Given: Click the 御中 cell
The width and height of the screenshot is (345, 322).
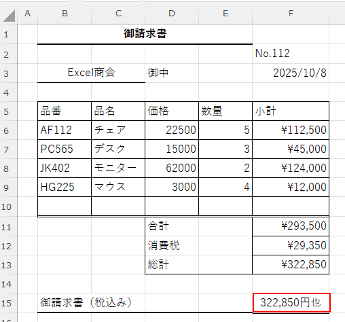Looking at the screenshot, I should click(172, 73).
